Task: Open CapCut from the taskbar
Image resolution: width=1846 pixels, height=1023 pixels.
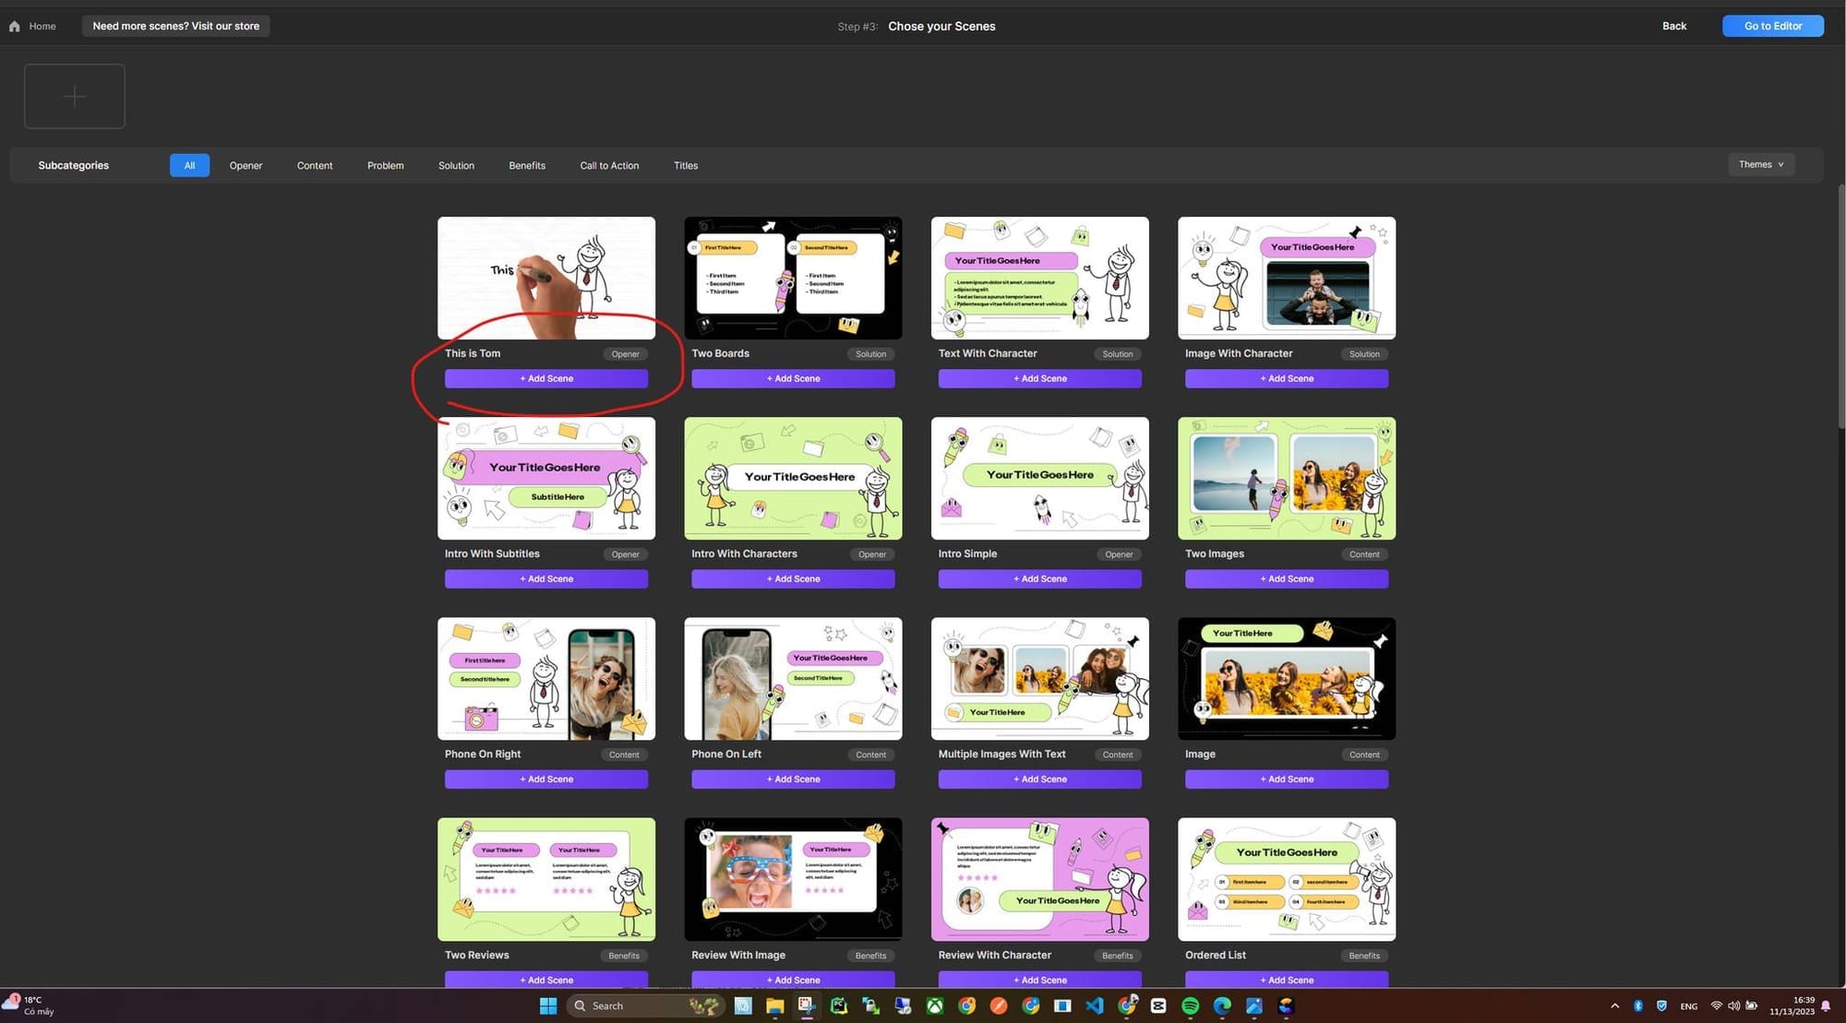Action: point(1158,1005)
